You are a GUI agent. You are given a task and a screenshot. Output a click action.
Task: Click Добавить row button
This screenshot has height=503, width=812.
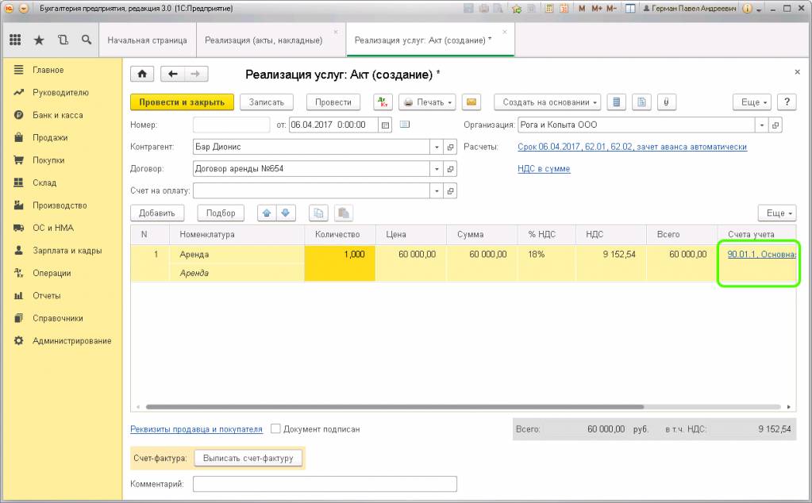(157, 213)
